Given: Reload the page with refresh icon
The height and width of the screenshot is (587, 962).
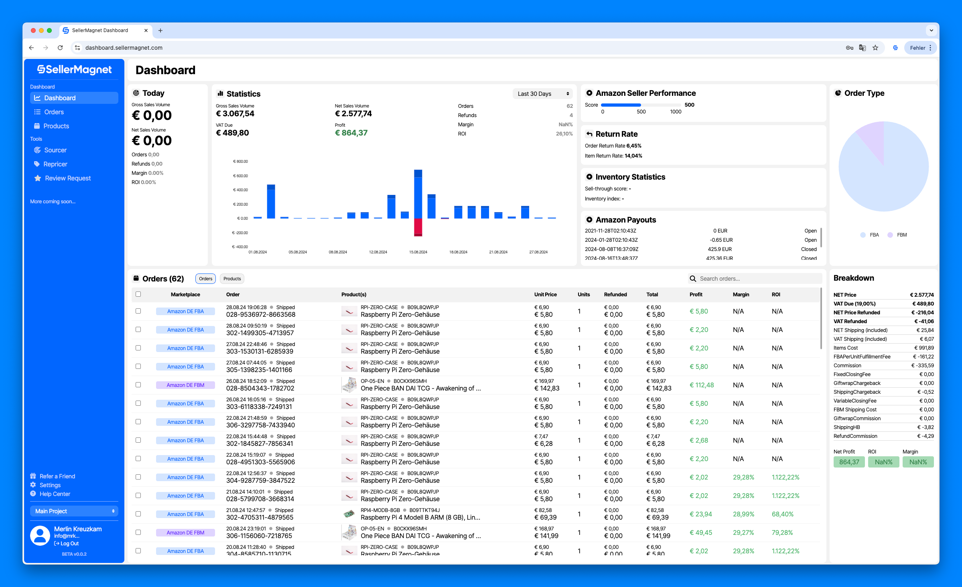Looking at the screenshot, I should pyautogui.click(x=60, y=48).
